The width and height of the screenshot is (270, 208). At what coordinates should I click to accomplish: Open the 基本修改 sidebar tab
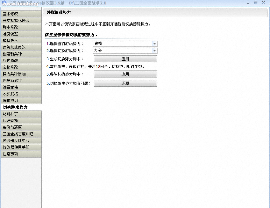pos(21,14)
